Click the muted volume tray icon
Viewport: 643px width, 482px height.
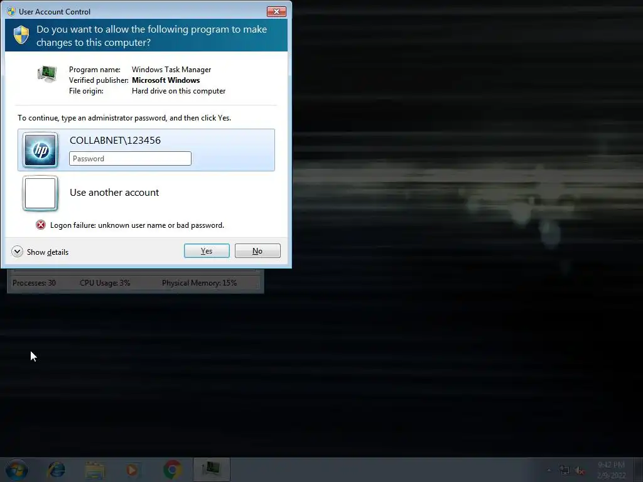[x=580, y=471]
